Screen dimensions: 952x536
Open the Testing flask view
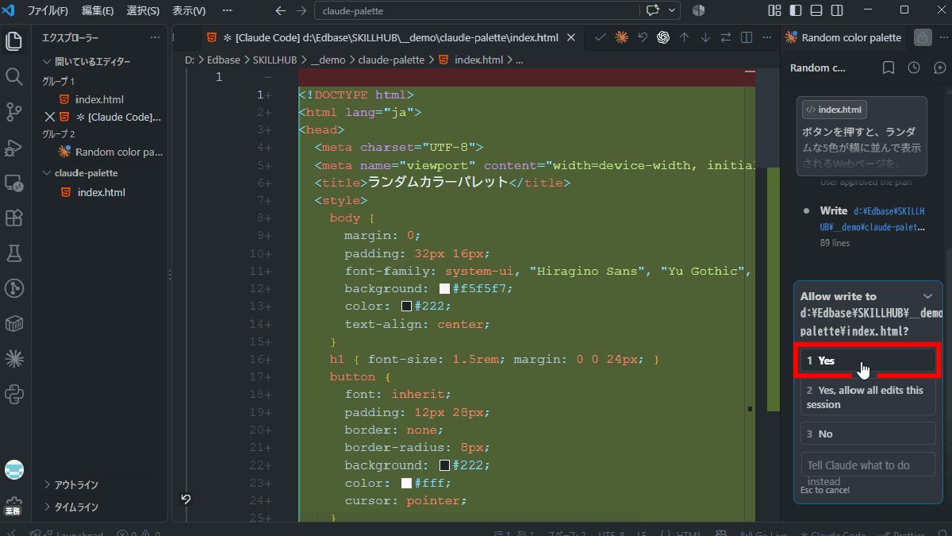click(x=13, y=253)
